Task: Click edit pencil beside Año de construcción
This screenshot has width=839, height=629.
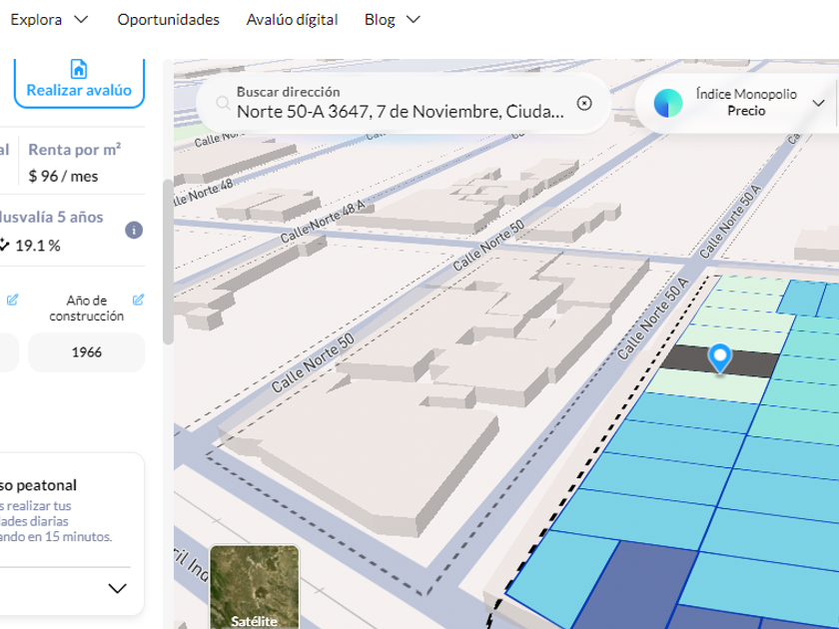Action: (138, 300)
